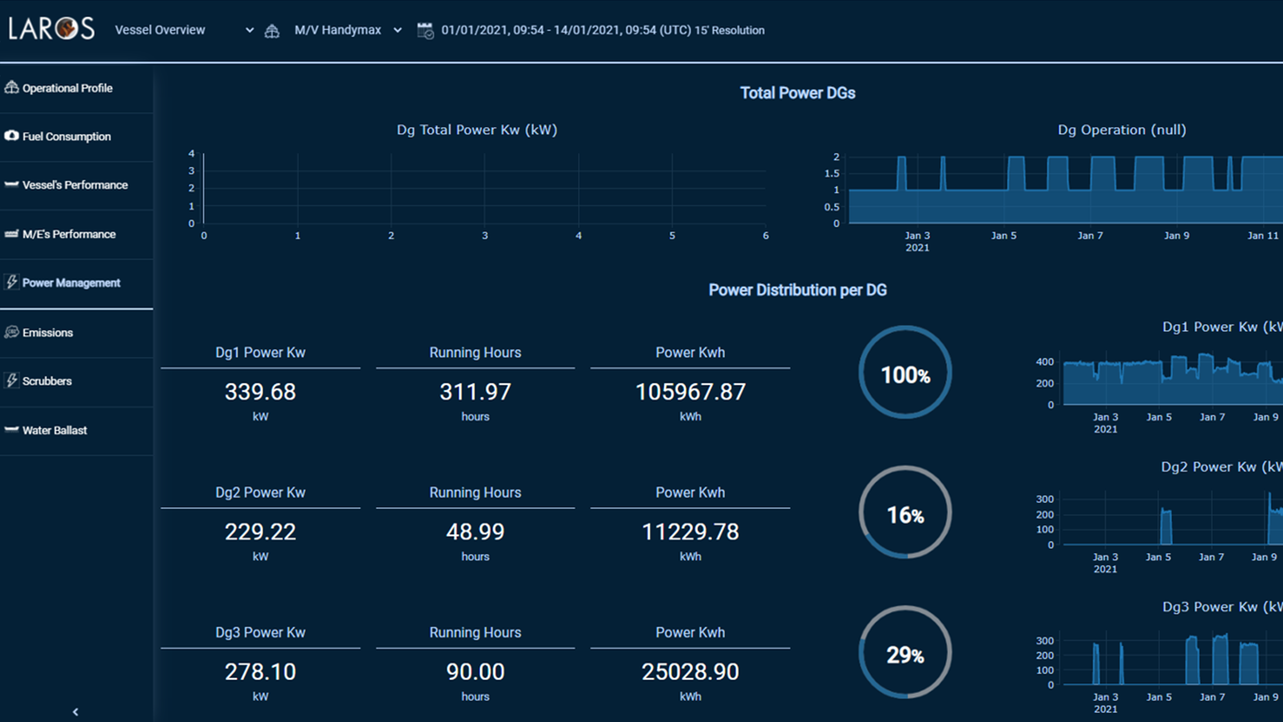Click the Scrubbers lightning bolt icon
Viewport: 1283px width, 722px height.
point(11,380)
